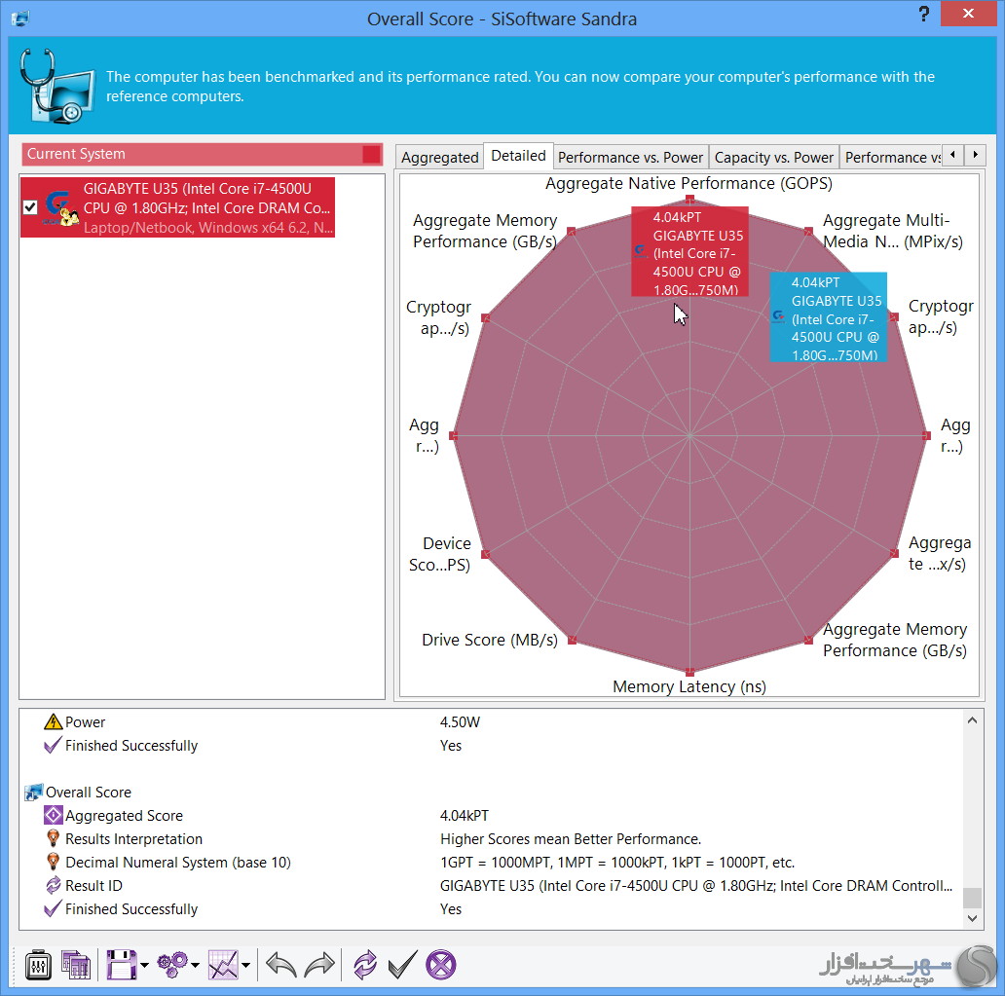Viewport: 1005px width, 996px height.
Task: Select the Capacity vs. Power tab
Action: pyautogui.click(x=774, y=157)
